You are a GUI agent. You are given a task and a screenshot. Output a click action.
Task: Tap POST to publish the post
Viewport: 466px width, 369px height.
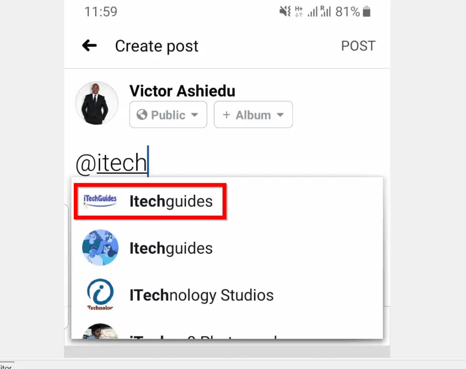click(358, 45)
